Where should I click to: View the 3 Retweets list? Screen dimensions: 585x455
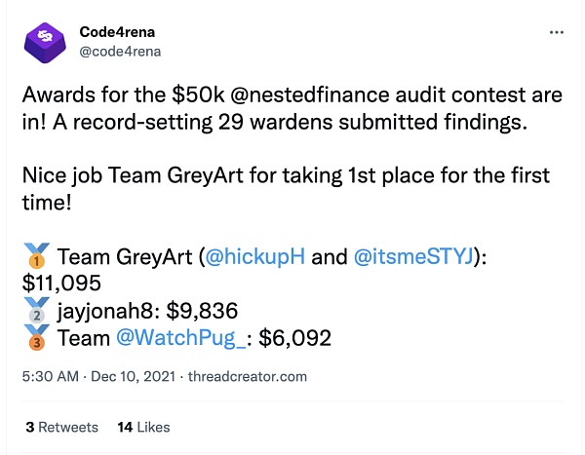coord(61,427)
